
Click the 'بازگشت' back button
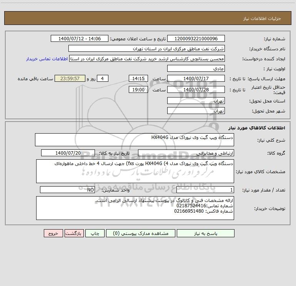click(74, 233)
